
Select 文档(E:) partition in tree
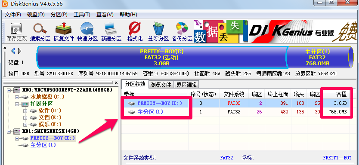point(50,117)
